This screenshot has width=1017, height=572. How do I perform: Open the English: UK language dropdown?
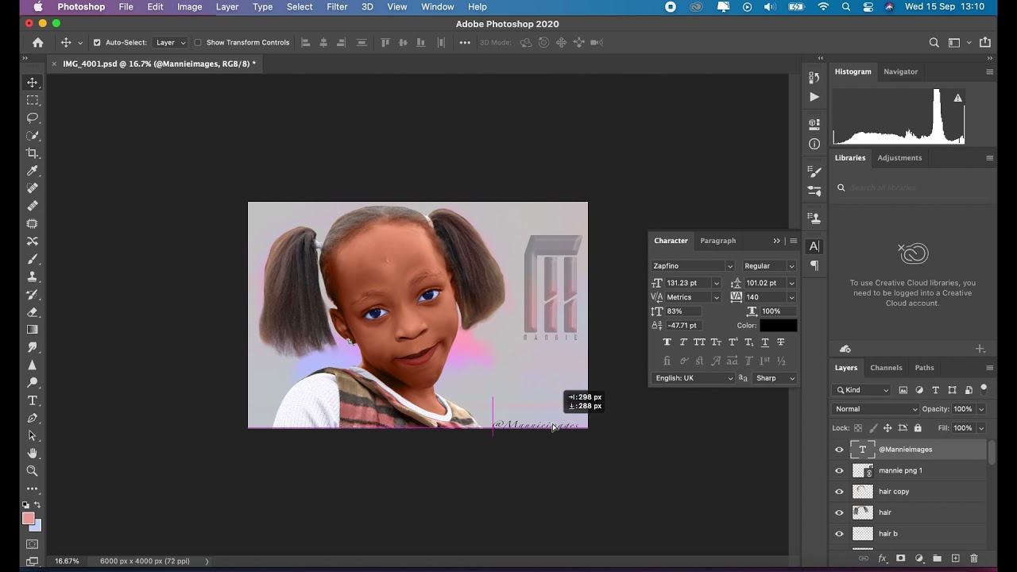coord(693,378)
